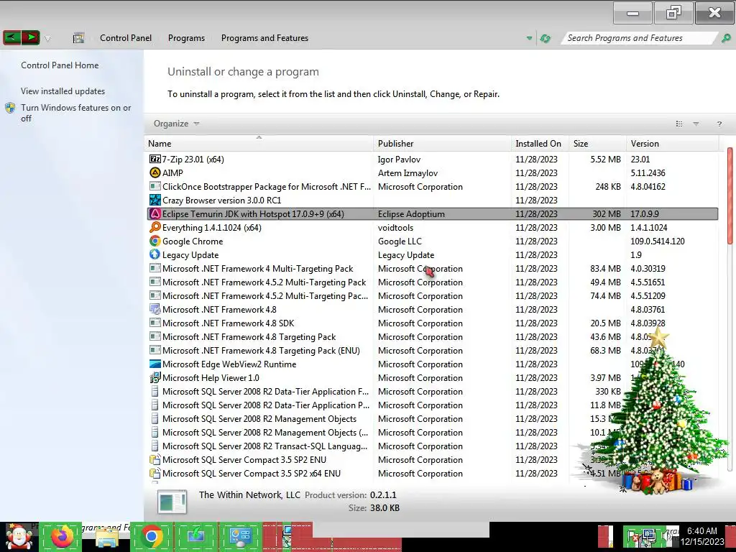The image size is (736, 552).
Task: Open the Organize dropdown menu
Action: pyautogui.click(x=177, y=124)
